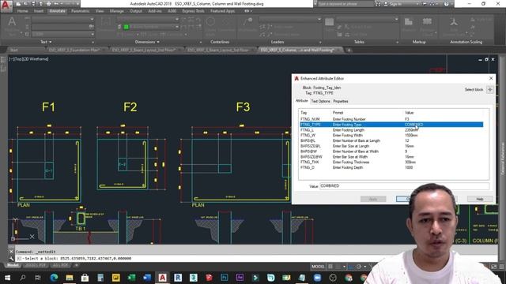Select the FTNG_D Footing Depth row
The height and width of the screenshot is (284, 506).
[x=391, y=167]
